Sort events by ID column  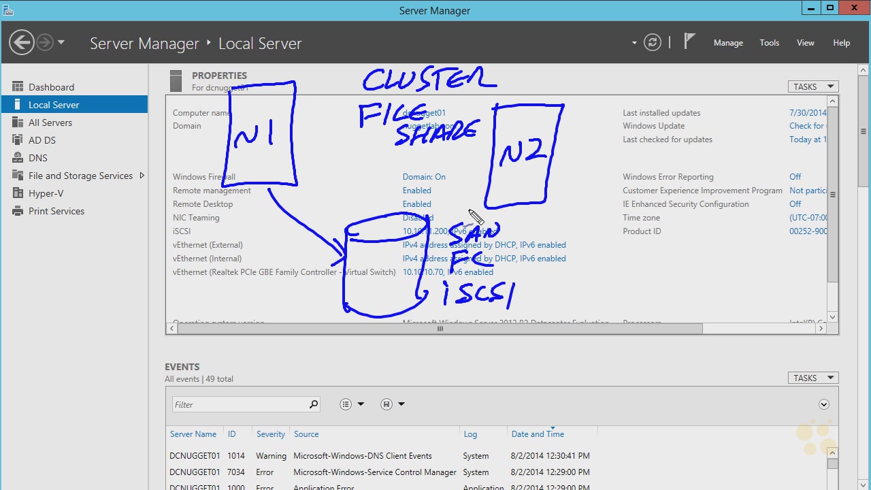tap(231, 434)
